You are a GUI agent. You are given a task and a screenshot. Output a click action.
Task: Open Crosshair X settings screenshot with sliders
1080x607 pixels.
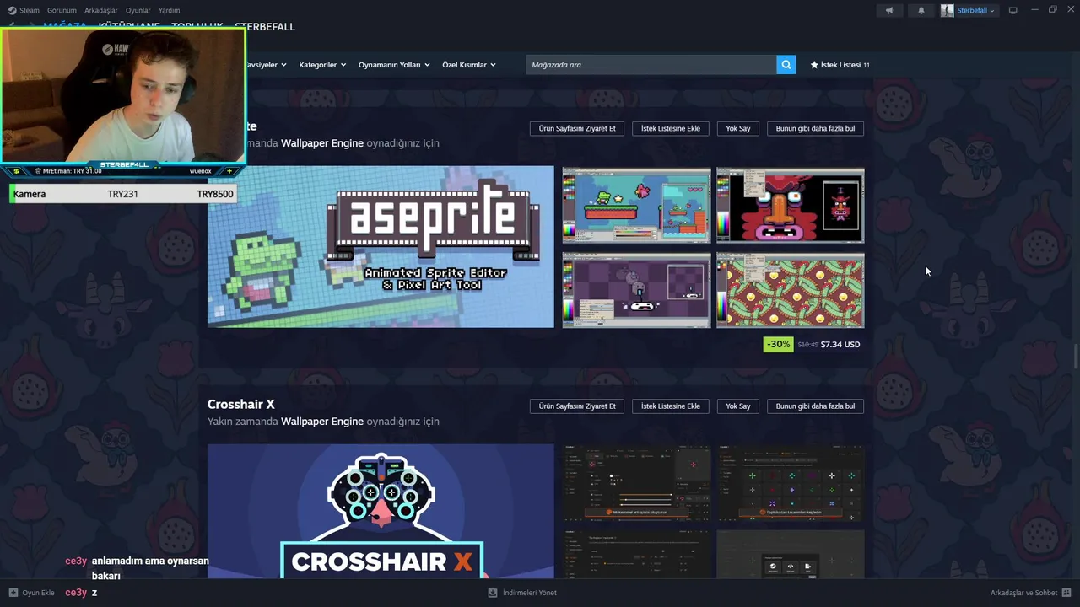pyautogui.click(x=636, y=483)
